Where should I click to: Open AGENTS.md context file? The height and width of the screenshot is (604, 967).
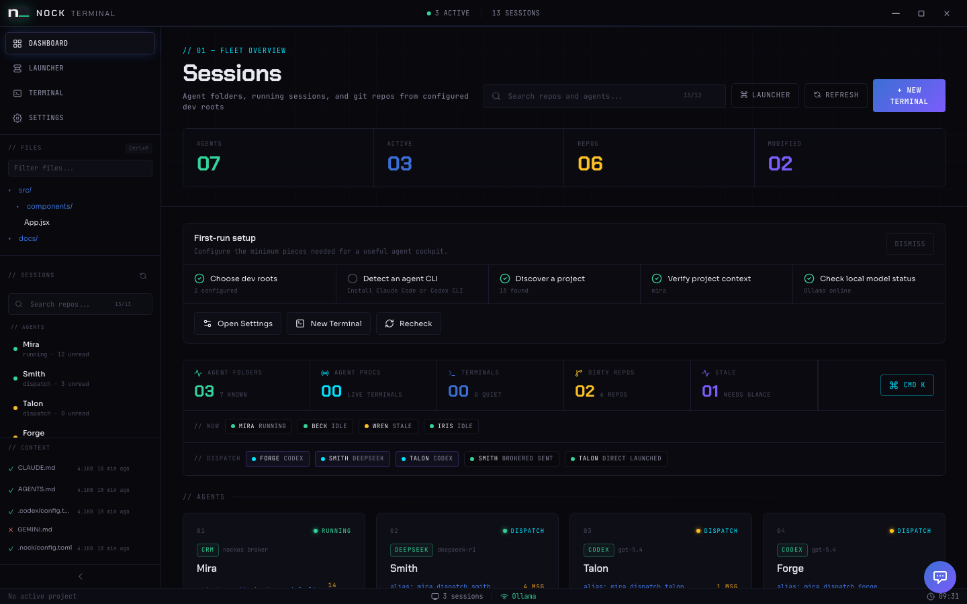(x=80, y=489)
